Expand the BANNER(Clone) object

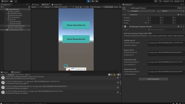click(x=7, y=14)
